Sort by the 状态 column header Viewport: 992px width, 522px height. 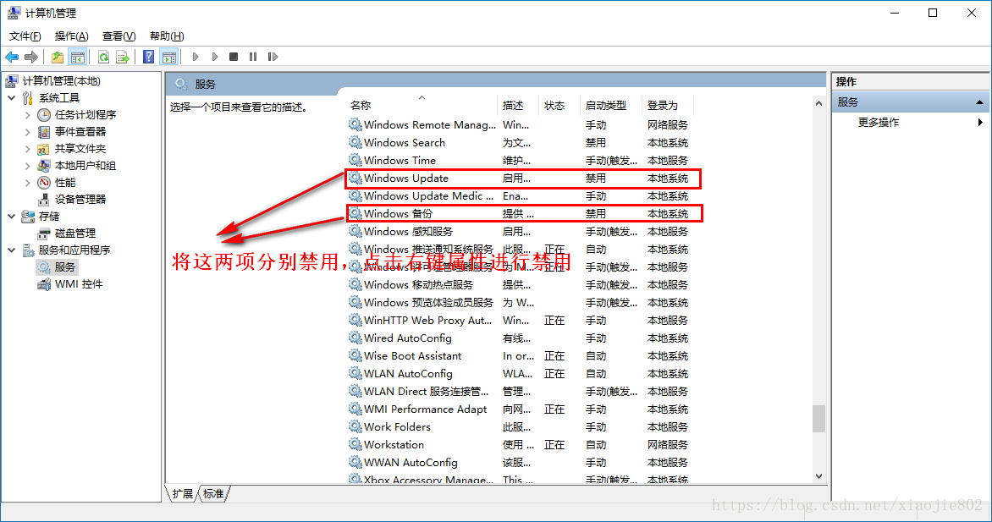(x=559, y=106)
